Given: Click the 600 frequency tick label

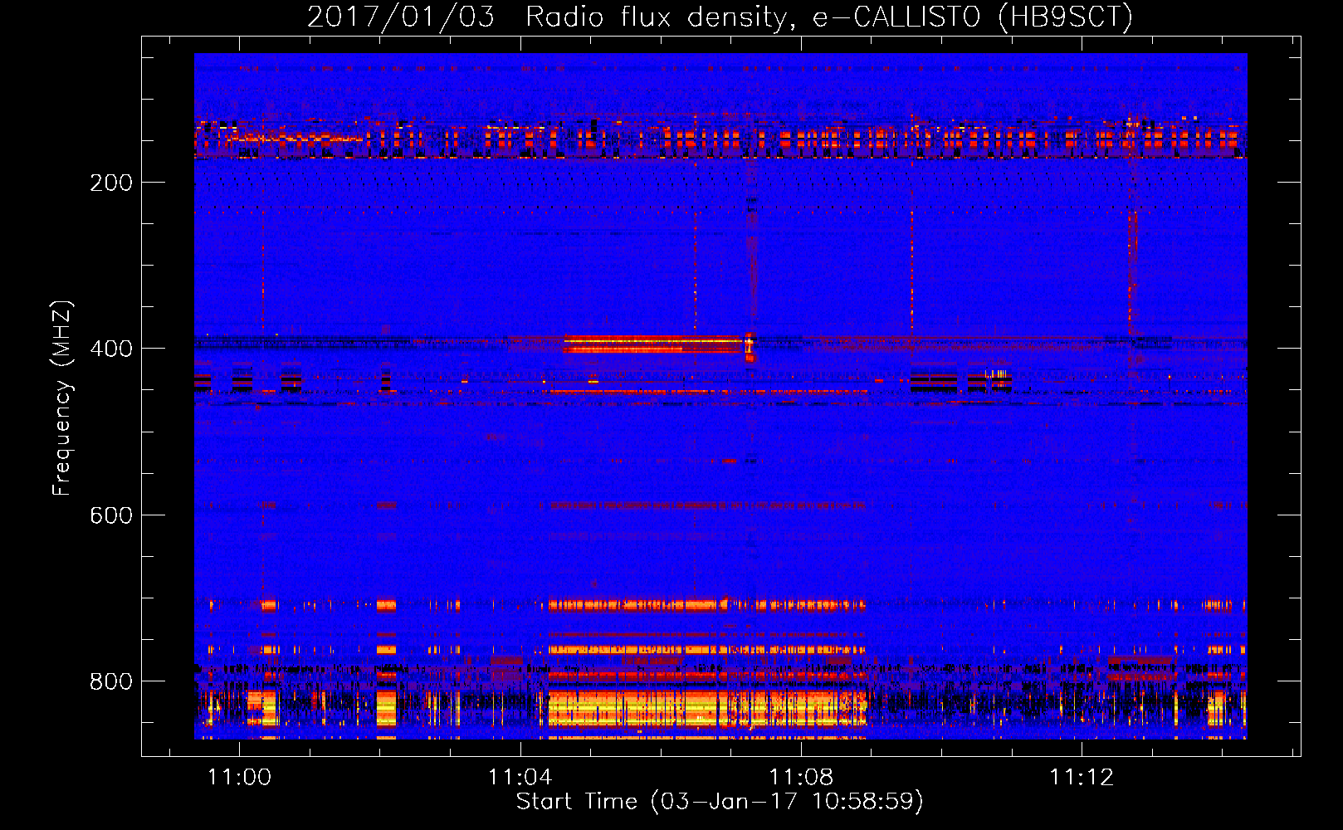Looking at the screenshot, I should 111,515.
